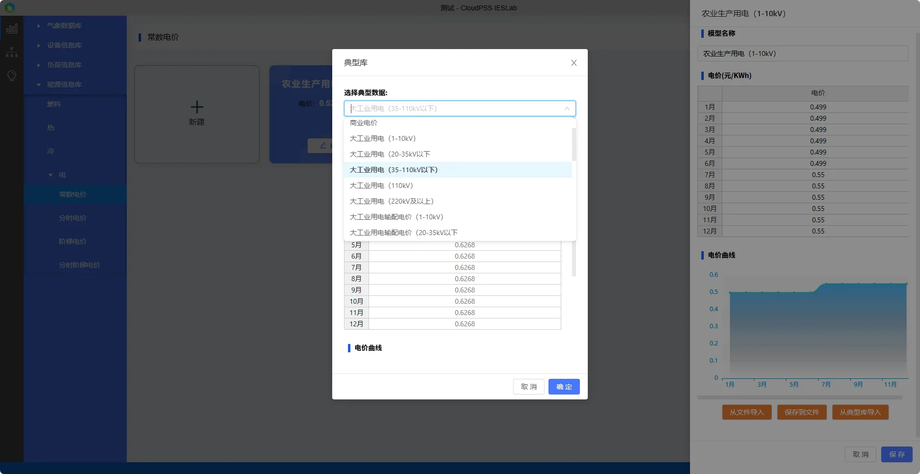
Task: Select 大工业用电（20-35kV以下 option
Action: (458, 154)
